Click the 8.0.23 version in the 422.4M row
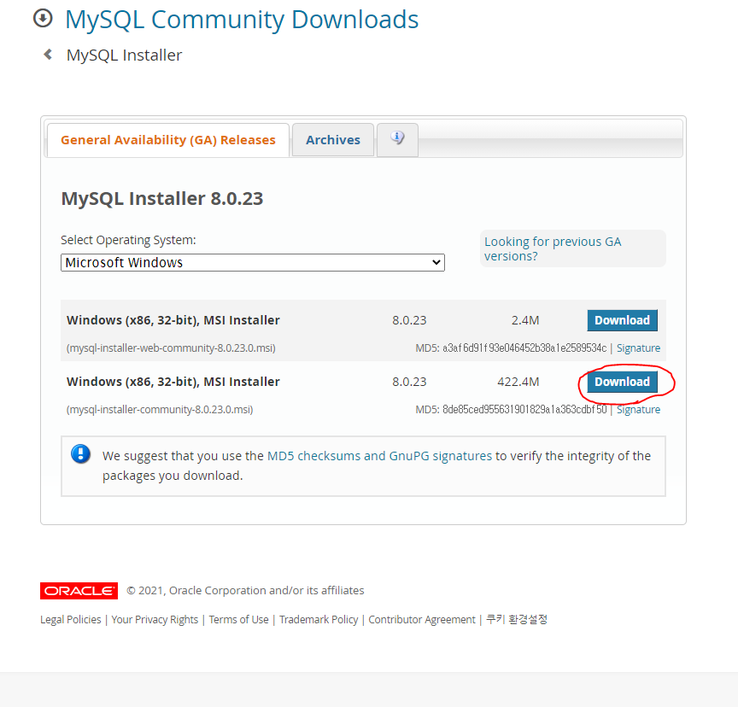 click(x=409, y=382)
